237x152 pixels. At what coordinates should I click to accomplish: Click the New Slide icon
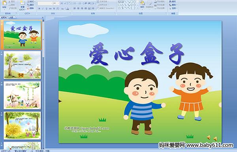coord(23,3)
